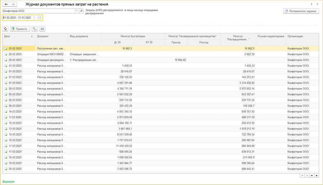Click the period stepper arrows
The height and width of the screenshot is (185, 323).
[40, 18]
